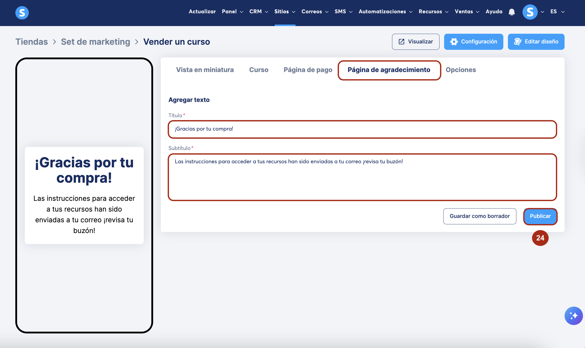Expand the Panel dropdown menu
Viewport: 585px width, 348px height.
click(232, 11)
